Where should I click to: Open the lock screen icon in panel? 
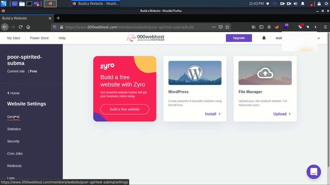click(x=319, y=4)
